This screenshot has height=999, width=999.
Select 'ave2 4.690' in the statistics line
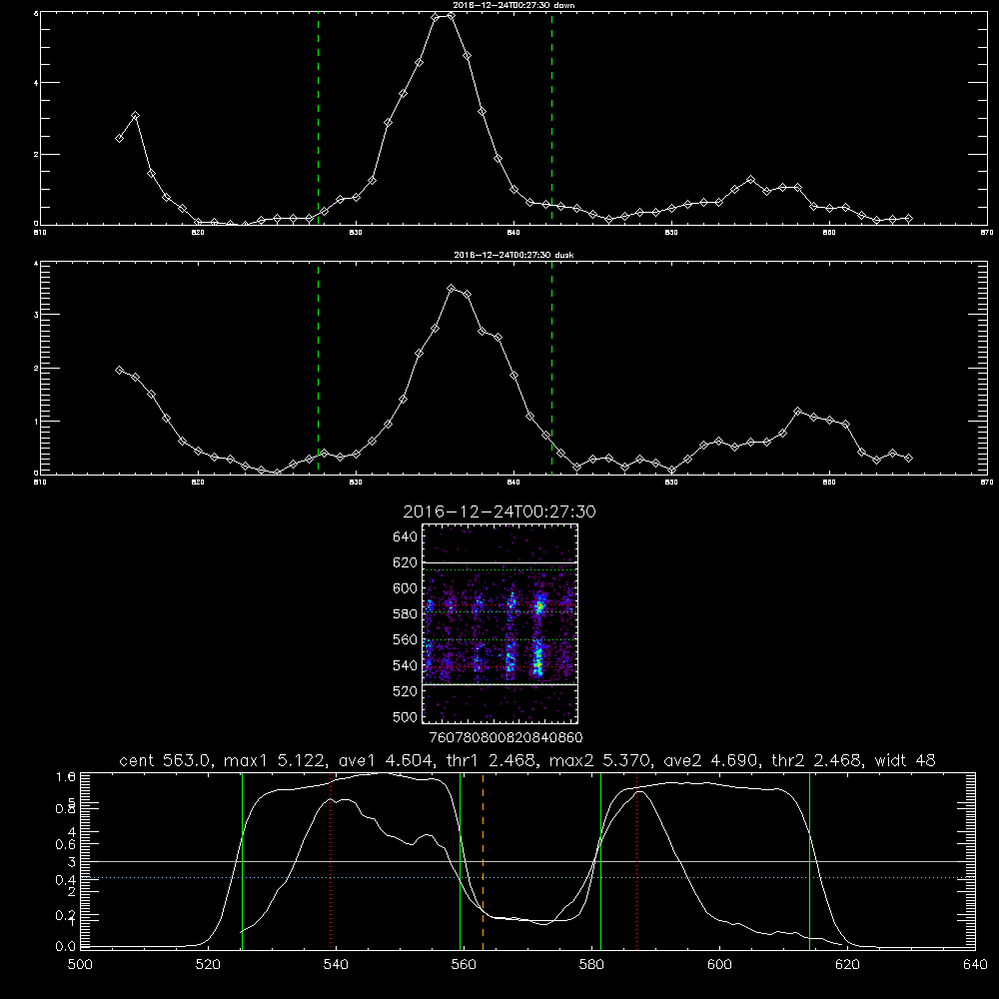point(711,760)
